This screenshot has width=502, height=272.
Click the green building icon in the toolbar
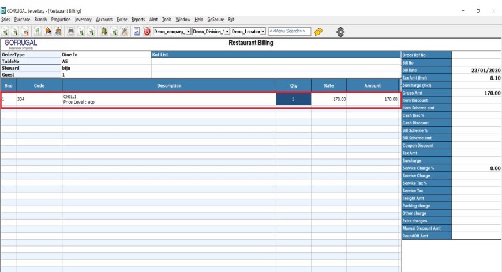click(x=104, y=31)
